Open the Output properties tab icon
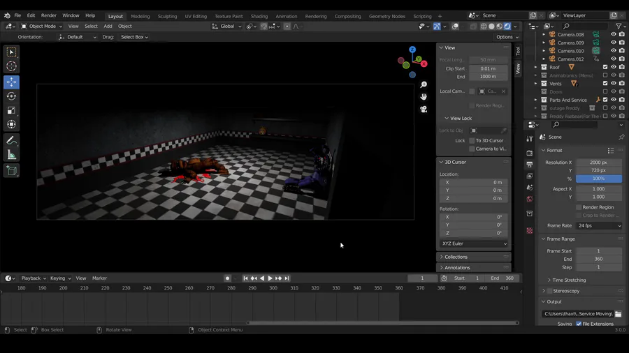The width and height of the screenshot is (629, 353). (530, 165)
